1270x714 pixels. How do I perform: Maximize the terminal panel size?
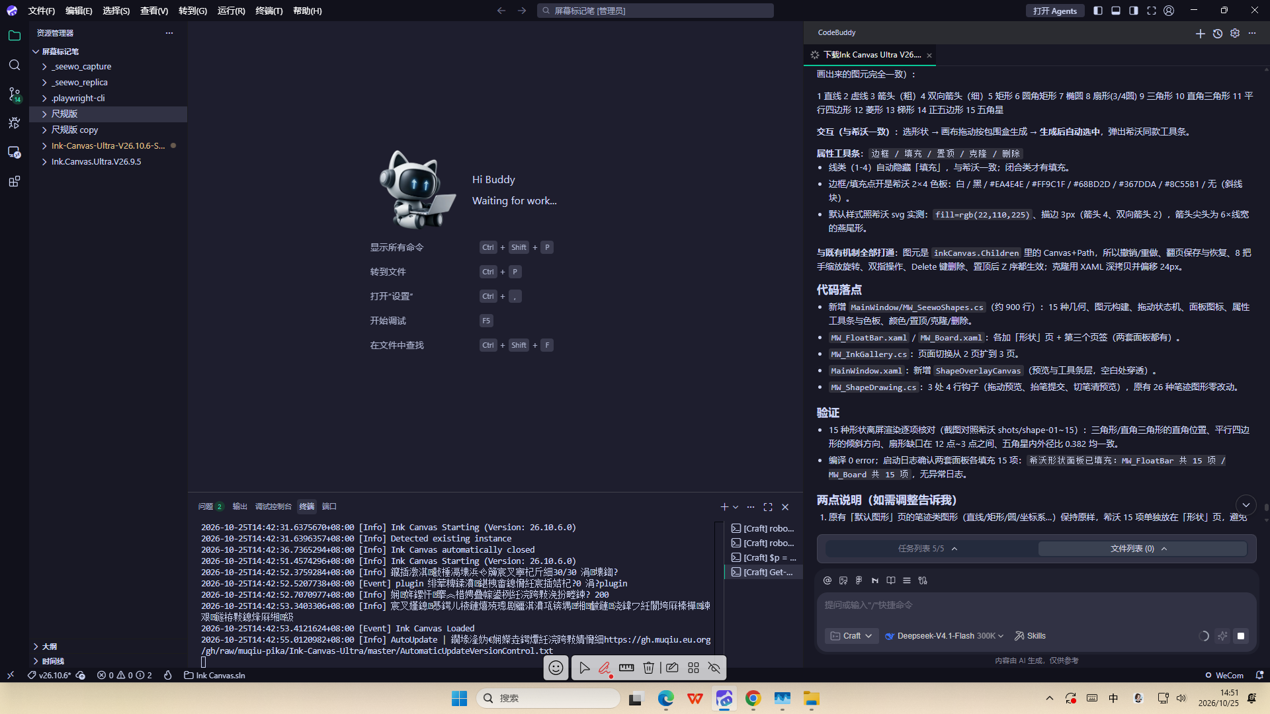pos(768,507)
